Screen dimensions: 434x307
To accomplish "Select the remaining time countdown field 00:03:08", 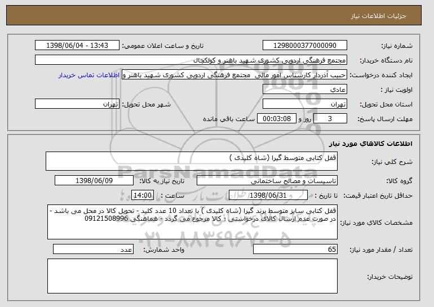I will (x=277, y=119).
